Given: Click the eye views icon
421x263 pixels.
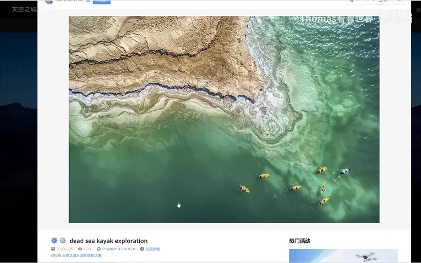Looking at the screenshot, I should click(80, 249).
